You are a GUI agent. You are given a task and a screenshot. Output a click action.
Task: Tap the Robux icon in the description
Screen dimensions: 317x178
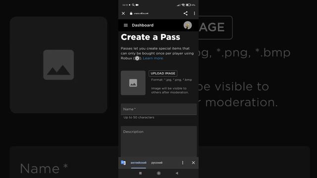pos(137,58)
